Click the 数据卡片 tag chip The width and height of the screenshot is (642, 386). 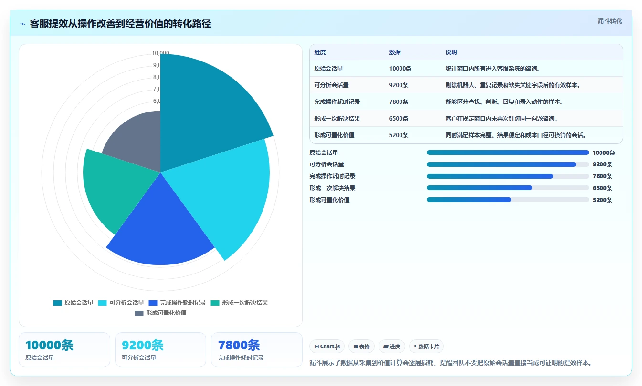[426, 346]
